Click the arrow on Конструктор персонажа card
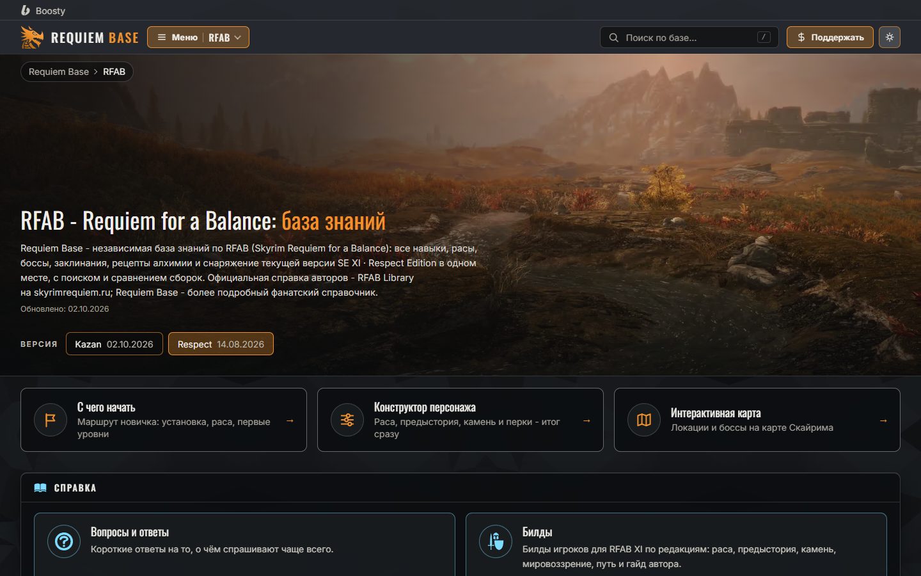 586,420
